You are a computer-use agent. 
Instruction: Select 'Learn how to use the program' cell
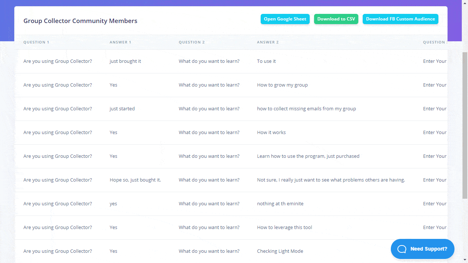(x=308, y=156)
